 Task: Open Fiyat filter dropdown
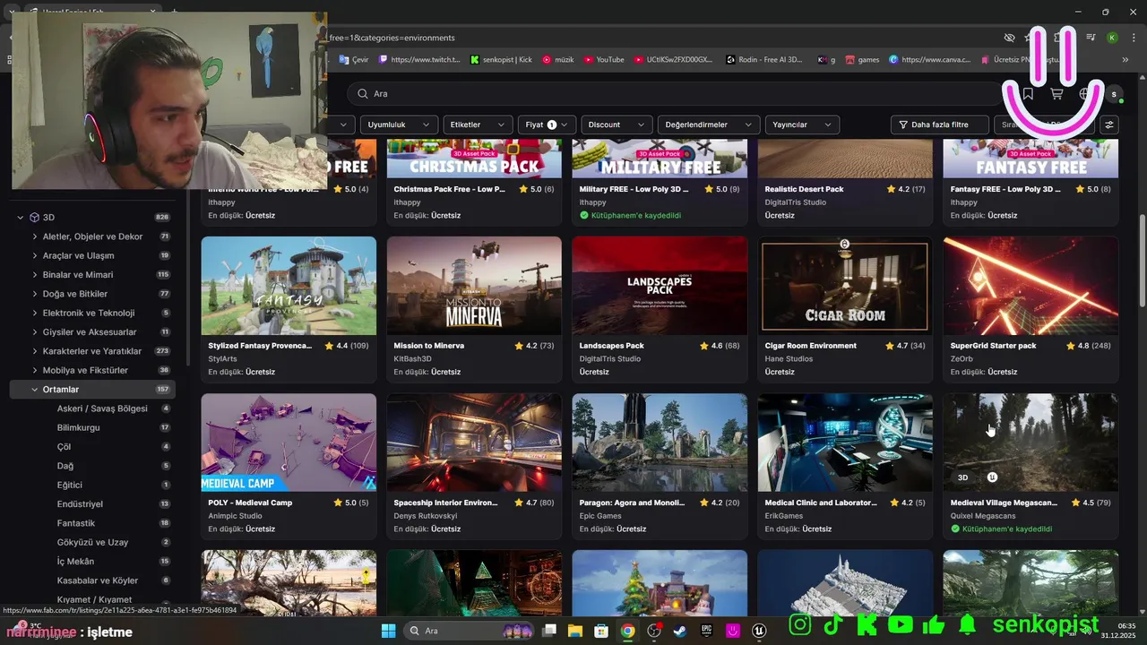(x=547, y=125)
